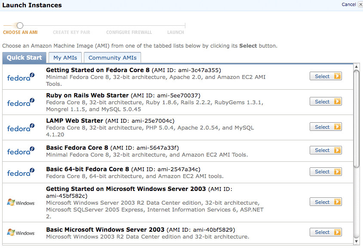Screen dimensions: 363x248
Task: Click the Basic Microsoft Windows Server 2003 title
Action: [105, 230]
